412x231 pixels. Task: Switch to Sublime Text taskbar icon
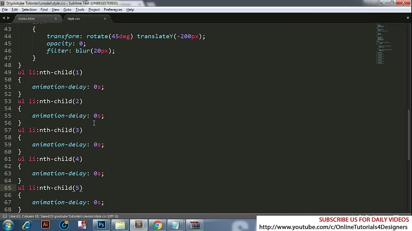(x=139, y=225)
